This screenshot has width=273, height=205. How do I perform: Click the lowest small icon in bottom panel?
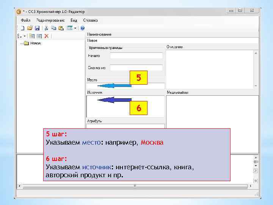tap(256, 181)
